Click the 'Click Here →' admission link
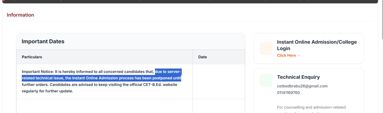383x113 pixels. click(289, 56)
